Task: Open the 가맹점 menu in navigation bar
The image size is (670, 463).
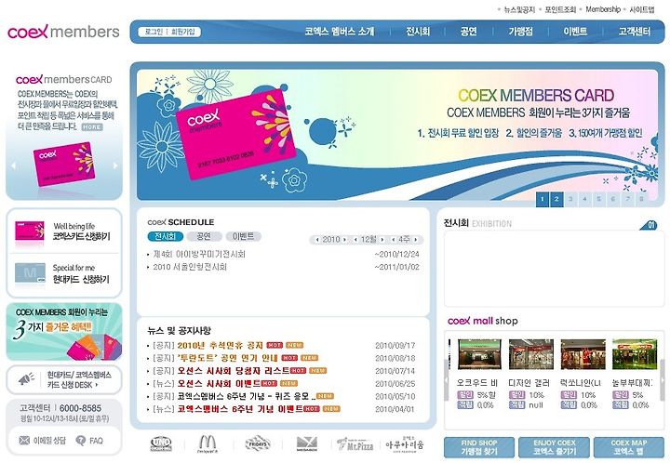Action: click(x=520, y=32)
